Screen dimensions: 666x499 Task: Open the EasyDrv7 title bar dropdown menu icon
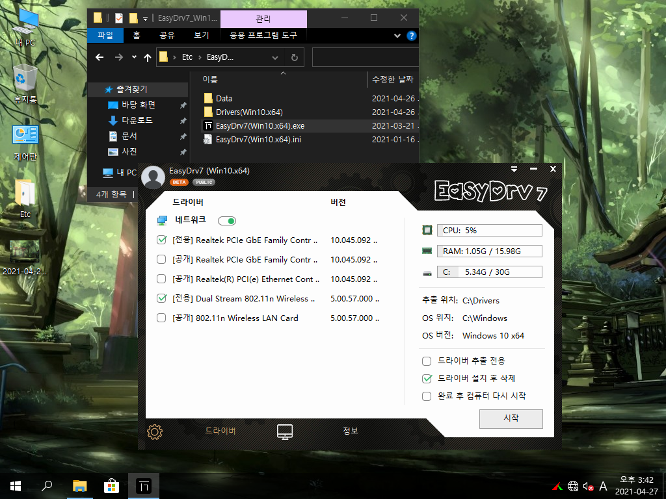[x=514, y=169]
